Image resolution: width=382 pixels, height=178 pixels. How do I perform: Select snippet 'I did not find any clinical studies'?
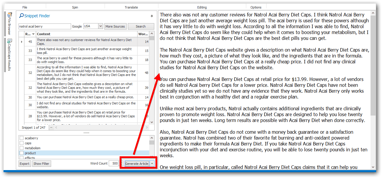point(87,105)
